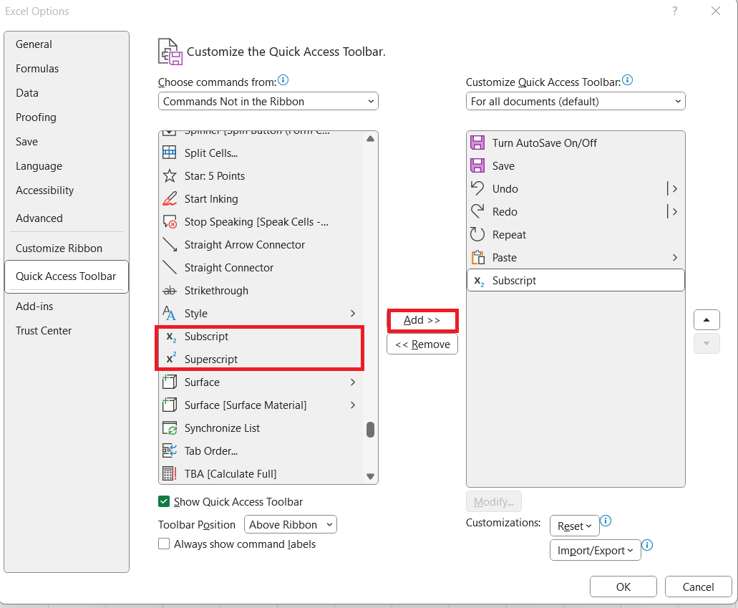Expand the Style submenu arrow
This screenshot has width=738, height=608.
[353, 313]
